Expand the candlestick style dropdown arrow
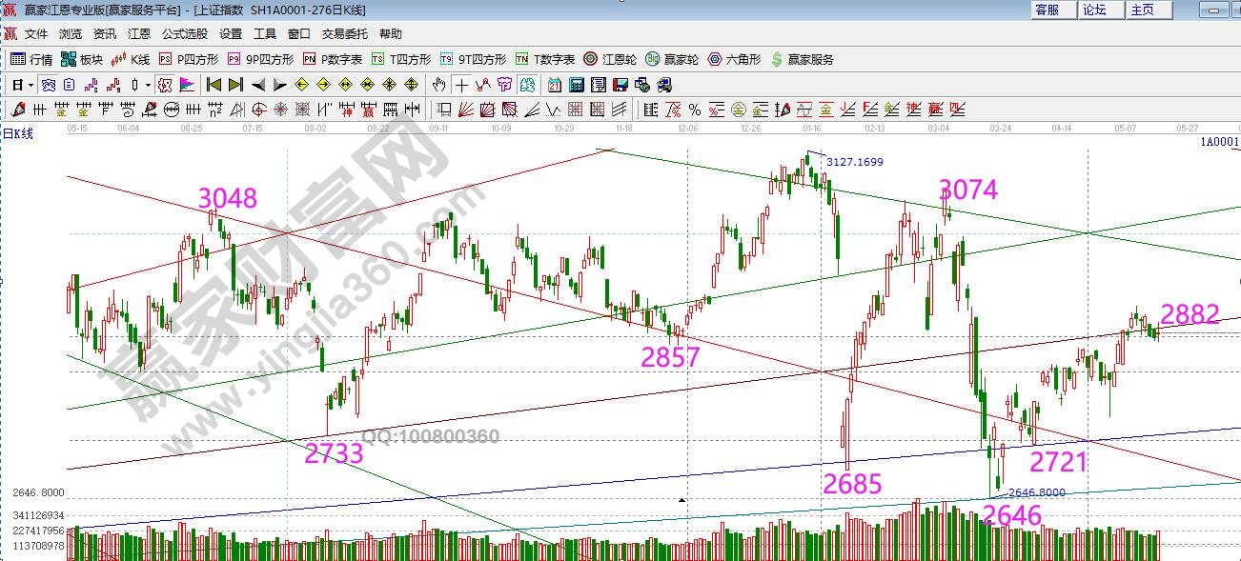This screenshot has width=1241, height=561. point(149,85)
